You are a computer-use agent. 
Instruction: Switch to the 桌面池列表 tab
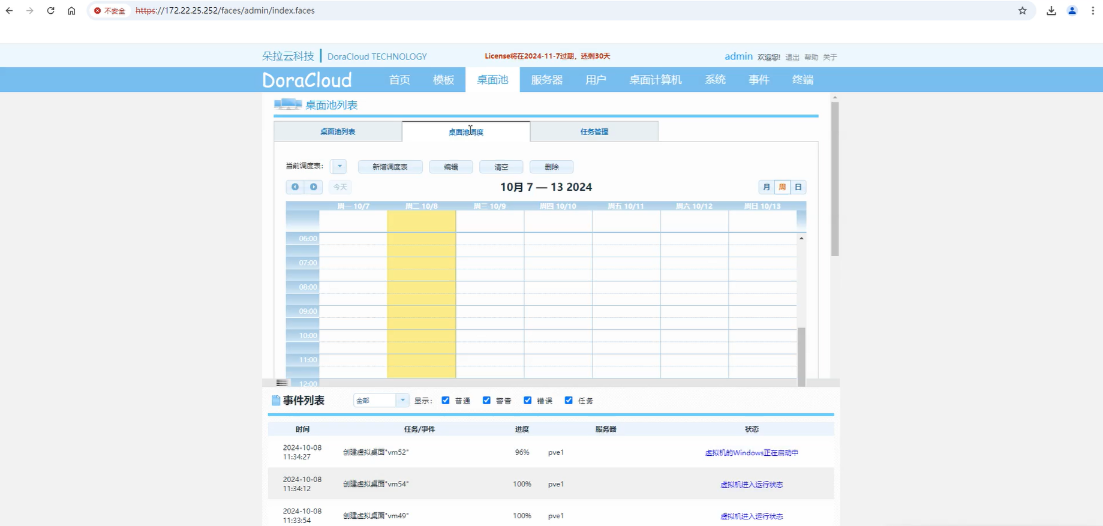click(x=338, y=131)
